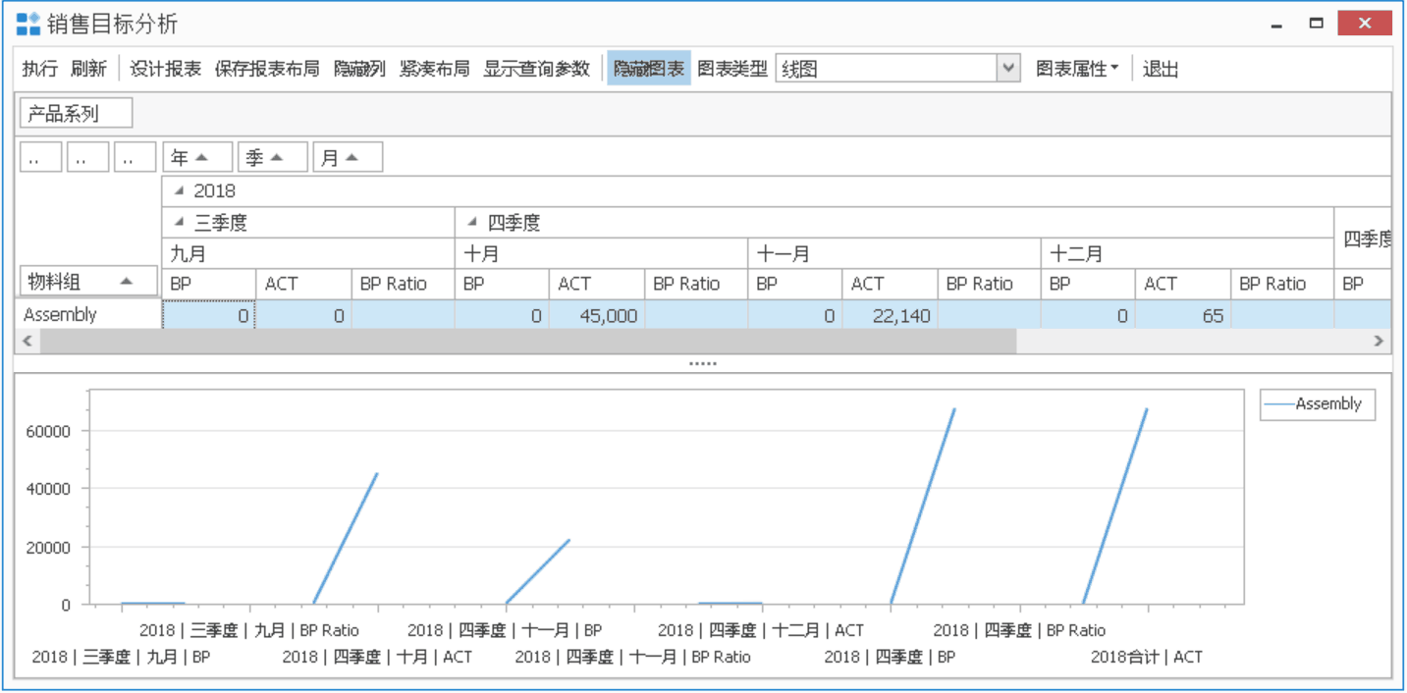The height and width of the screenshot is (693, 1407).
Task: Open the 图表属性 properties menu
Action: [1076, 69]
